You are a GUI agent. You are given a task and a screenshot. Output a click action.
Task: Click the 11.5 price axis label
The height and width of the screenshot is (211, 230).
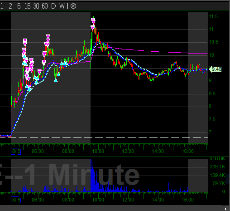coord(213,16)
